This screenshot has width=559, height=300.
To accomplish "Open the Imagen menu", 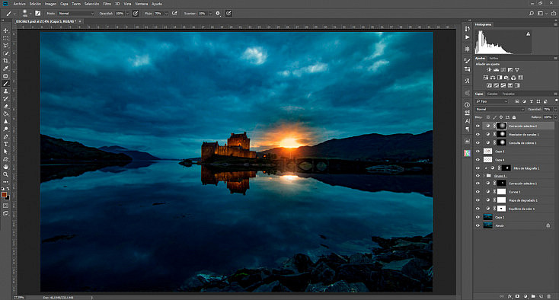I will (50, 4).
